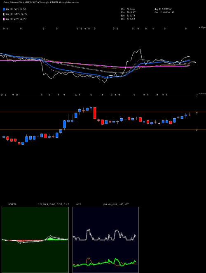206x273 pixels.
Task: Click the white DOW MT legend swatch
Action: tap(4, 14)
